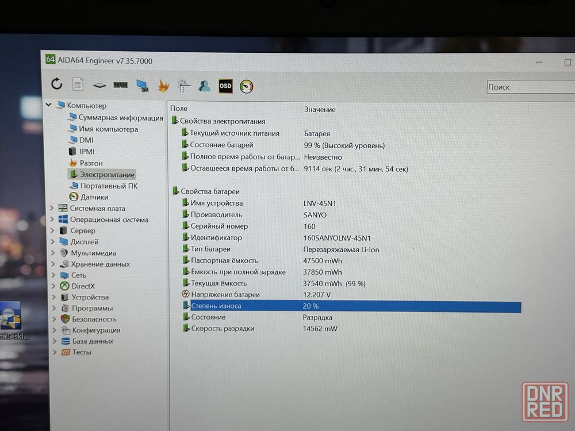575x431 pixels.
Task: Click the memory module toolbar icon
Action: tap(120, 85)
